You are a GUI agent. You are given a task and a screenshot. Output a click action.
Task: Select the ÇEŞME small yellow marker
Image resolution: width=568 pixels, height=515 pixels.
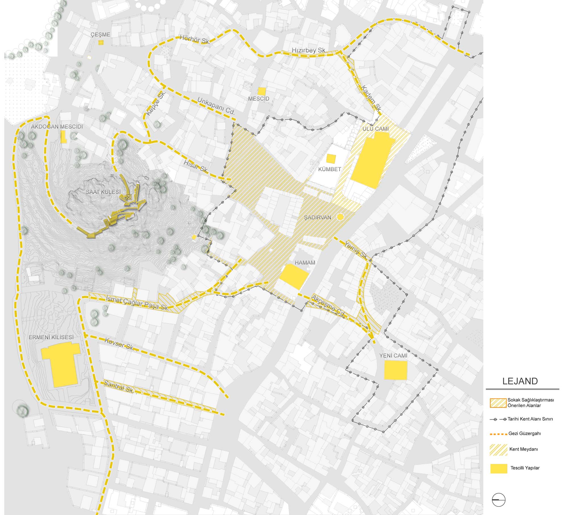101,43
